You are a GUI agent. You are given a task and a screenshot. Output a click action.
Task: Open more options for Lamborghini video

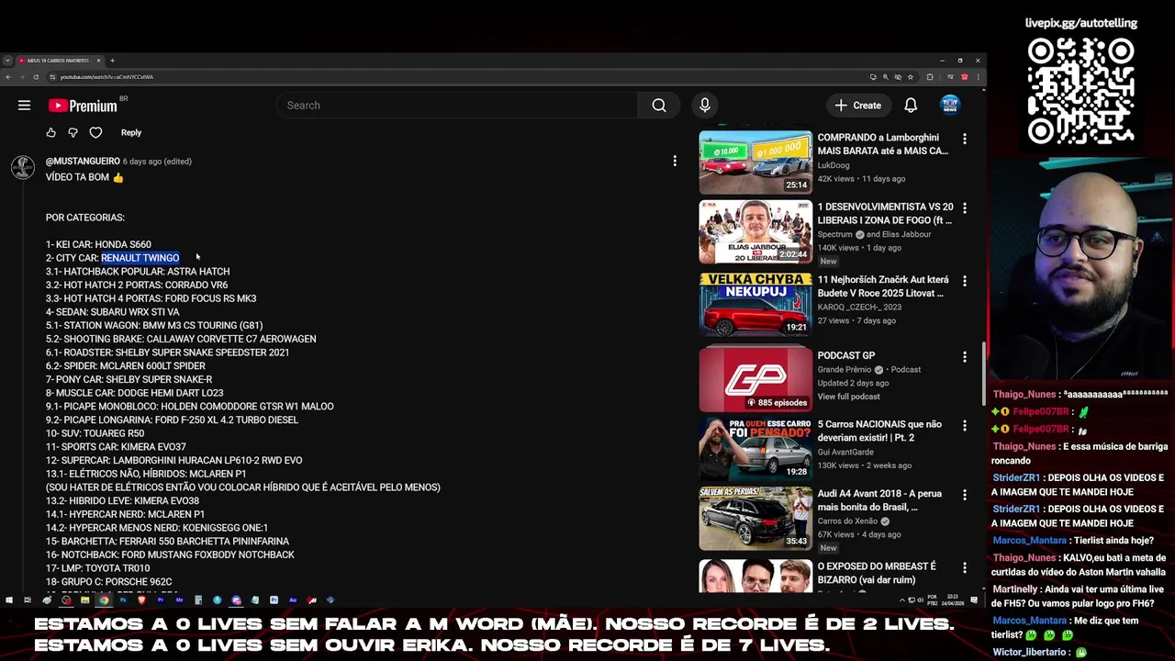coord(964,139)
